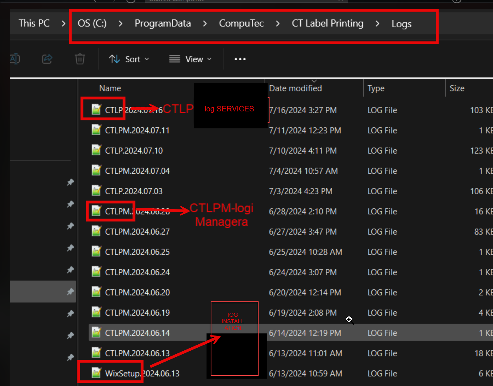The width and height of the screenshot is (493, 386).
Task: Toggle sort order via Date modified column arrow
Action: 314,81
